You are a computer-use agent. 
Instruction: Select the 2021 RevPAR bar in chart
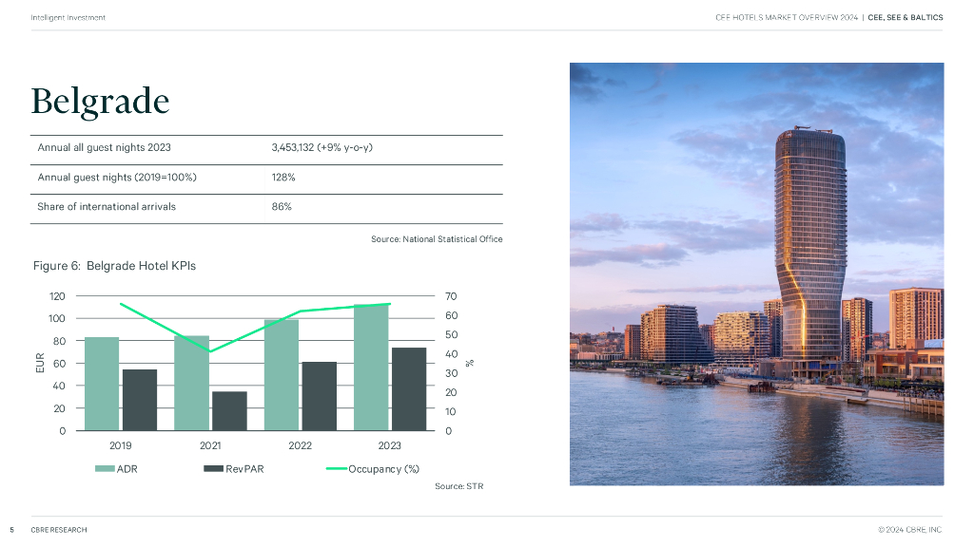[229, 411]
